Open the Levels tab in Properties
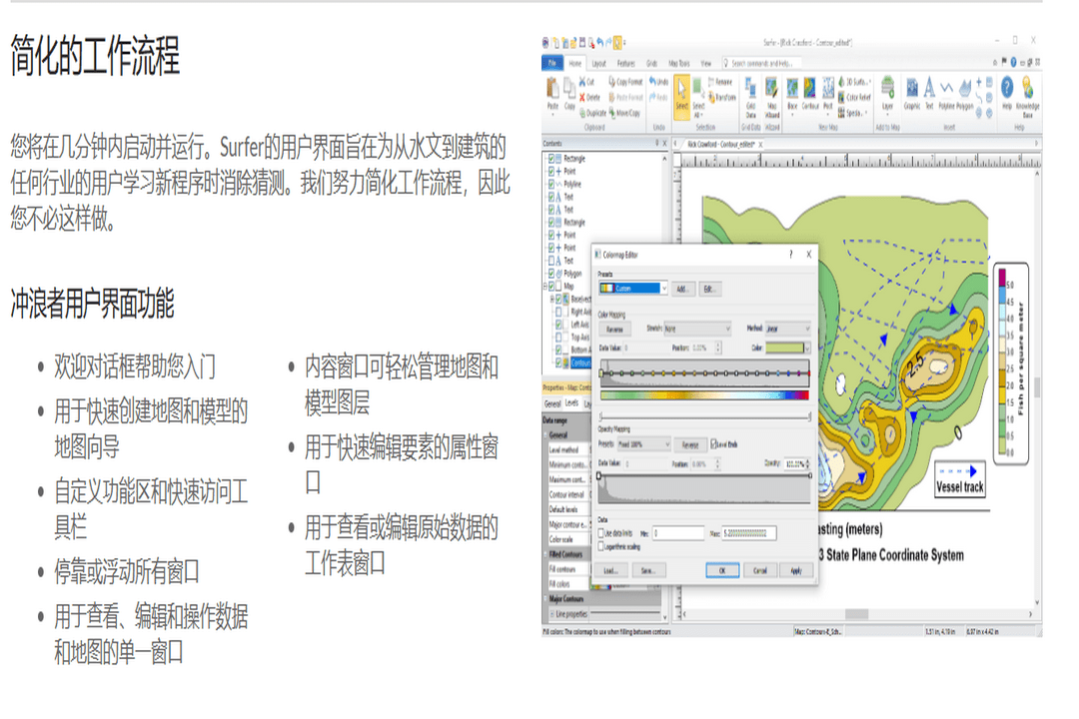The width and height of the screenshot is (1079, 719). click(571, 403)
